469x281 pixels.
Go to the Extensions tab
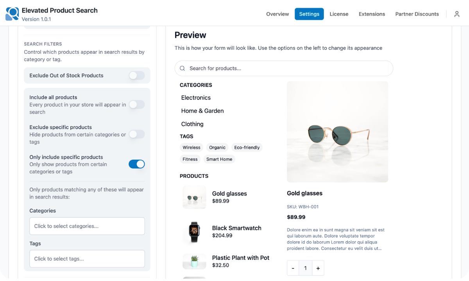pyautogui.click(x=372, y=14)
